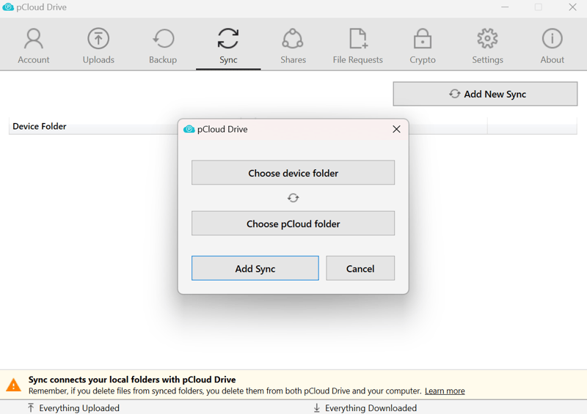Follow the Learn more link
Image resolution: width=587 pixels, height=414 pixels.
tap(445, 391)
